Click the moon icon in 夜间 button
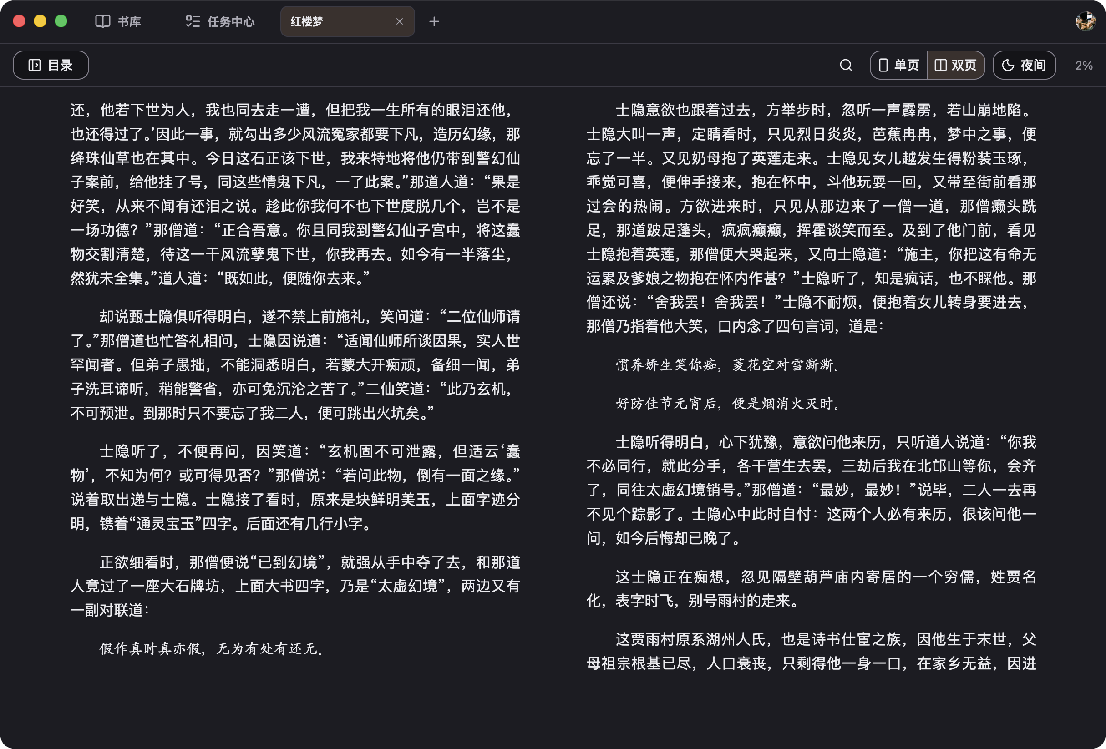 [x=1008, y=65]
